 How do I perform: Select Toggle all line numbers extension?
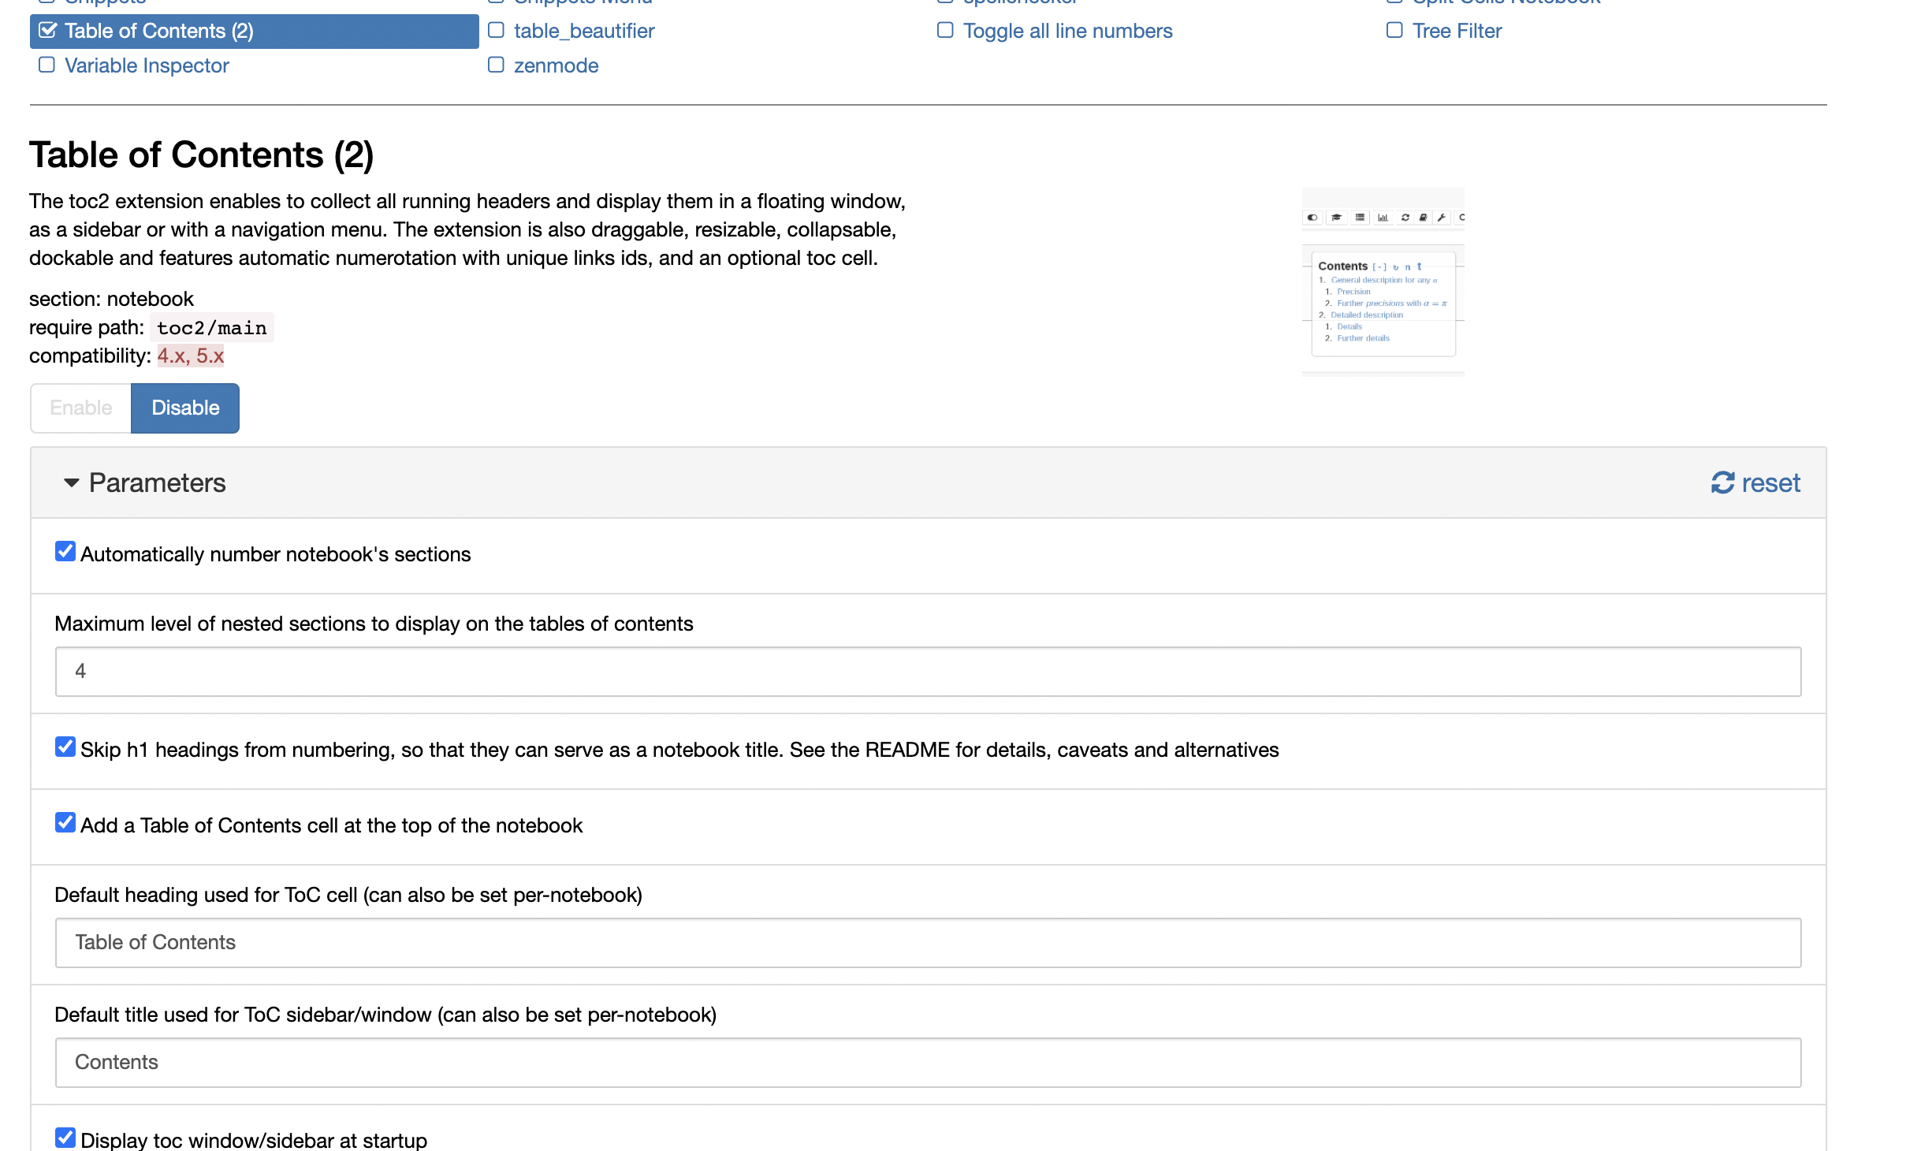(1067, 31)
